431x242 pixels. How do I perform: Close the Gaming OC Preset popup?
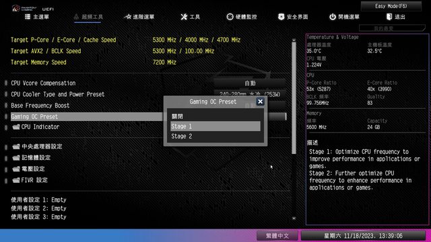(x=260, y=102)
